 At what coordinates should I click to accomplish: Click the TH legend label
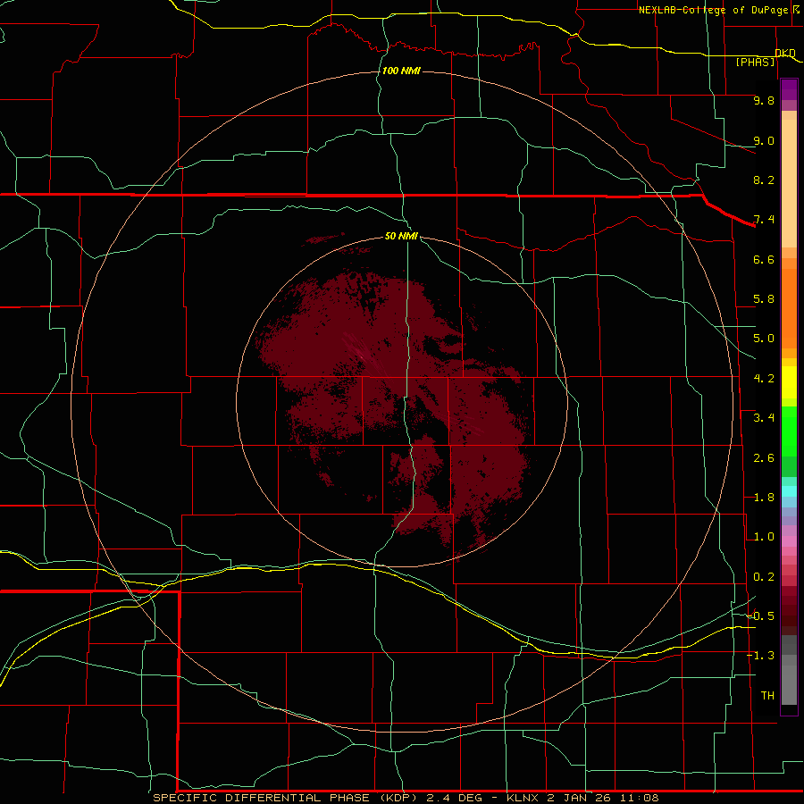click(x=767, y=696)
